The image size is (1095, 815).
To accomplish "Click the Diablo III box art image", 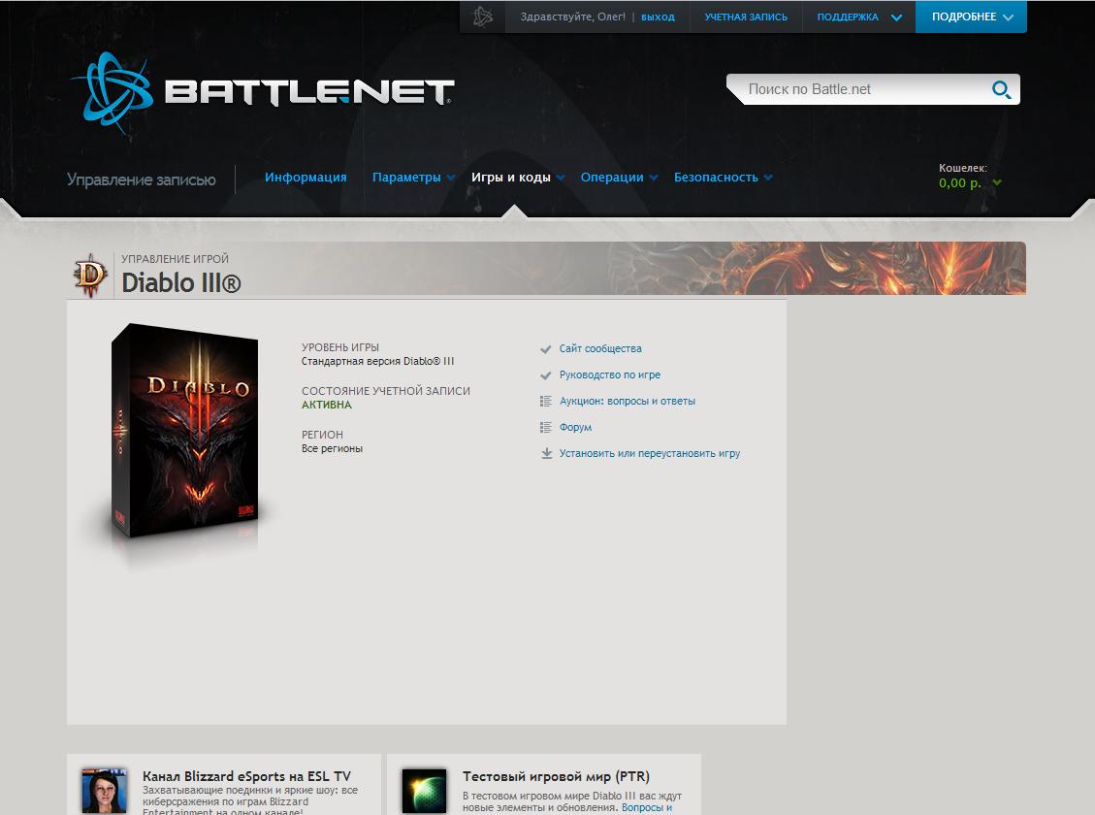I will click(x=185, y=430).
